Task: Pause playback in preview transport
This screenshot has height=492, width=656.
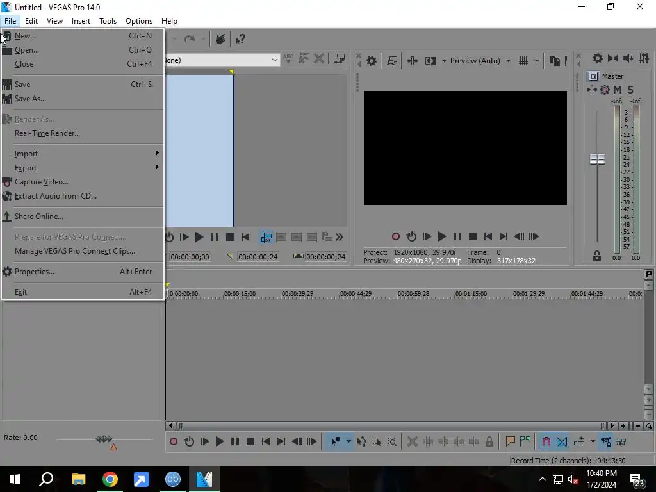Action: (457, 237)
